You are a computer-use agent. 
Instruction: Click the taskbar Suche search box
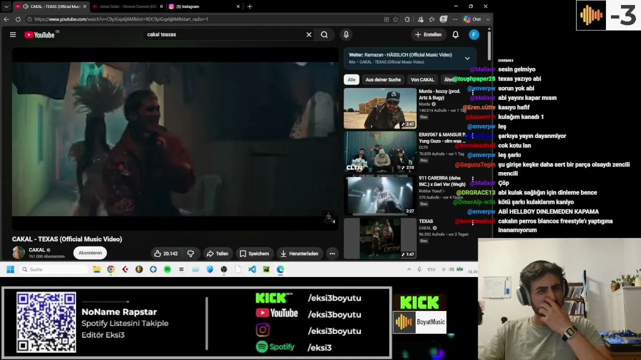(x=54, y=269)
